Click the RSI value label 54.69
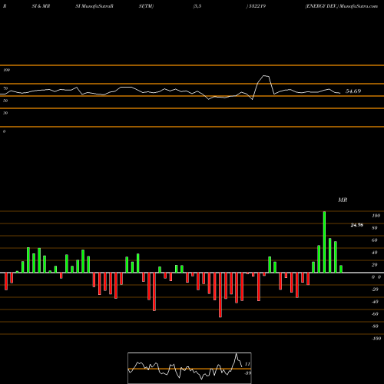The image size is (384, 384). pos(353,91)
